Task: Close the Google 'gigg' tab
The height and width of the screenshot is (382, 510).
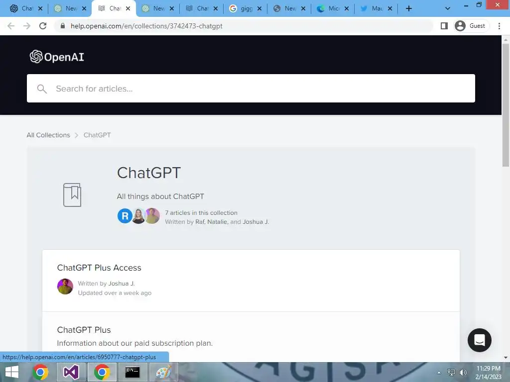Action: 259,9
